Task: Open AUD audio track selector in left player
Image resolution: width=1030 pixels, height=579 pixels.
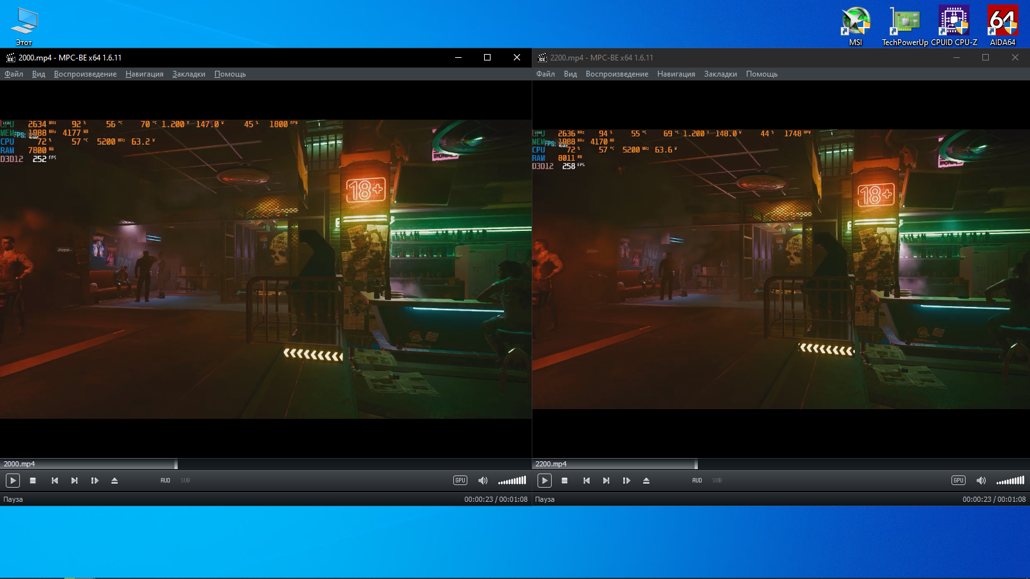Action: coord(165,481)
